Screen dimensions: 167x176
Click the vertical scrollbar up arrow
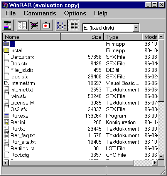(161, 37)
